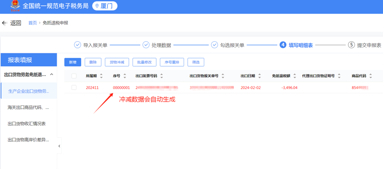Sort by 免抵退税额 column arrows
This screenshot has height=169, width=383.
295,76
